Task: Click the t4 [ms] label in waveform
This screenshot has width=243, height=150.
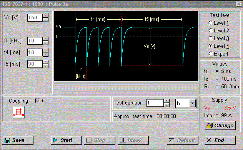Action: pos(98,19)
